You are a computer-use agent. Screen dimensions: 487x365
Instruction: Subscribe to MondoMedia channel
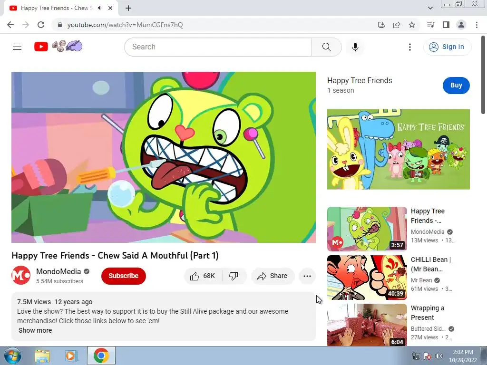(123, 276)
